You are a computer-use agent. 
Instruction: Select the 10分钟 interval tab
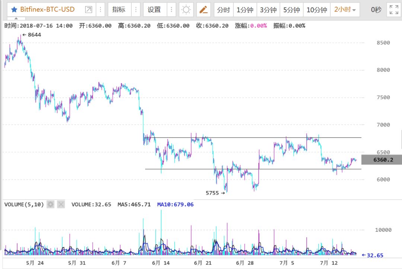click(317, 10)
